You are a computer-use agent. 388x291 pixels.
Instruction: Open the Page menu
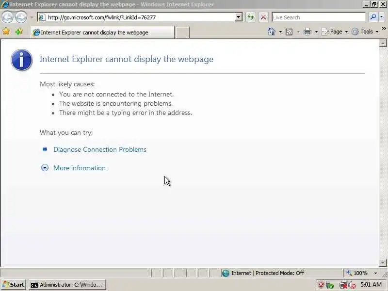(335, 32)
